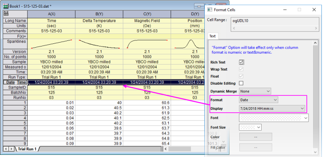Select column header B(Y)

click(x=99, y=14)
